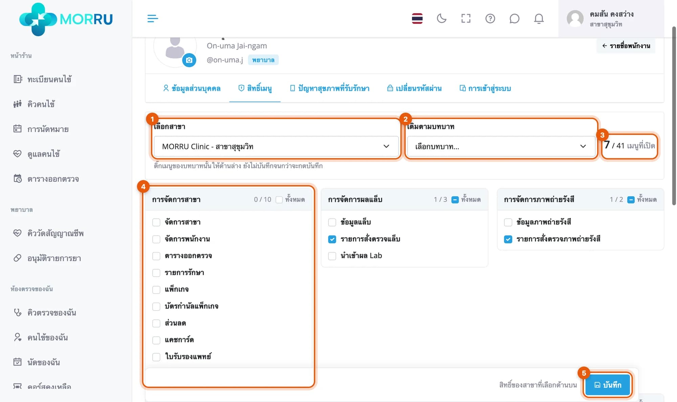The width and height of the screenshot is (677, 402).
Task: Click the camera icon on profile photo
Action: [x=189, y=60]
